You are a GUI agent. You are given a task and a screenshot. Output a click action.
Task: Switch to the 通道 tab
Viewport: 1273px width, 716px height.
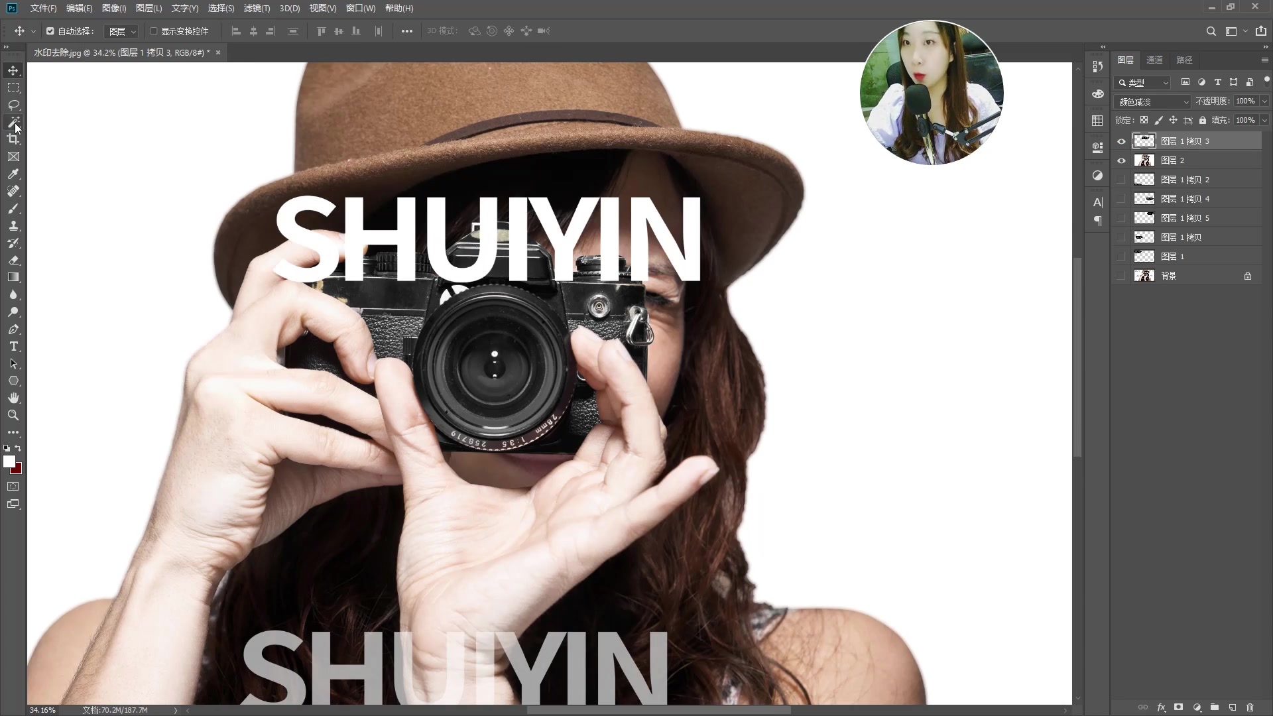[x=1154, y=60]
